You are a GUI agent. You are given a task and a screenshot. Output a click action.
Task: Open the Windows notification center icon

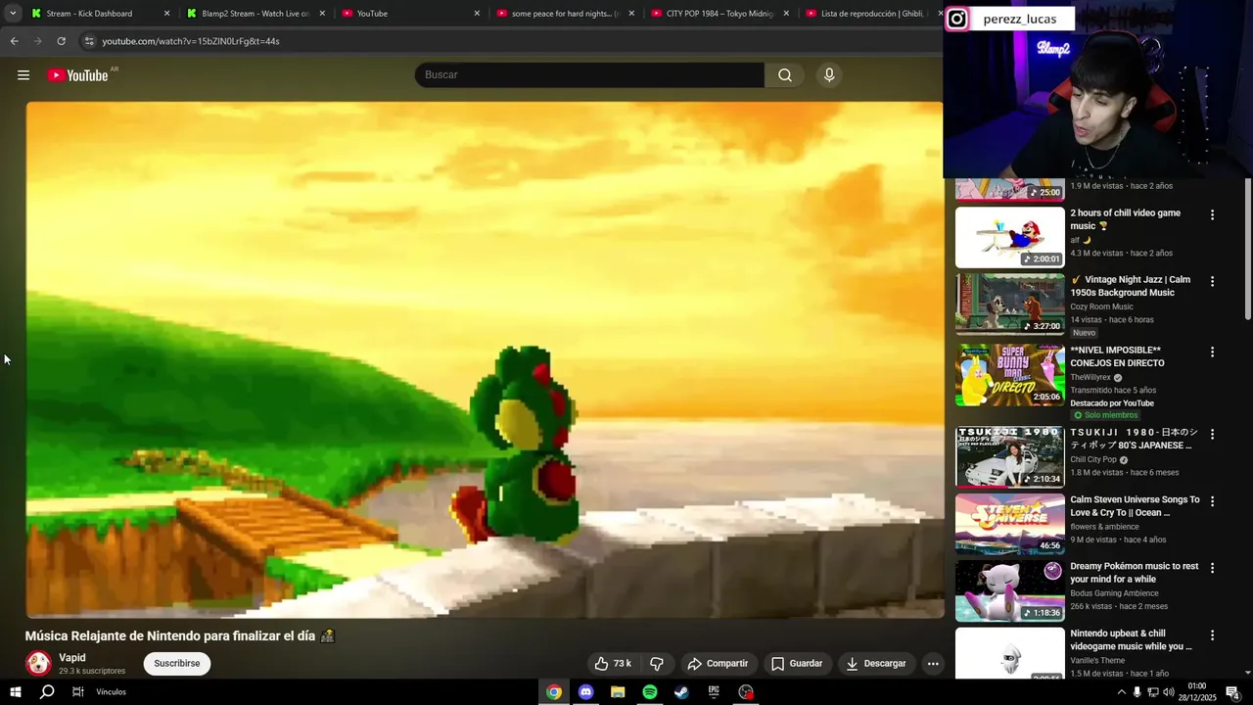[1232, 692]
